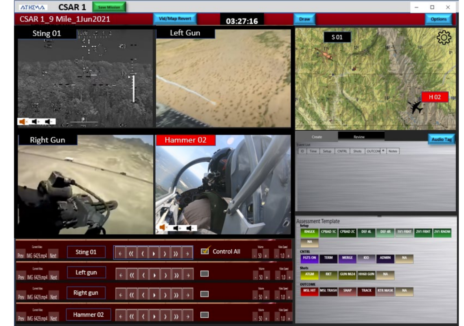
Task: Choose the red MSL HIT outcome swatch
Action: pos(309,291)
